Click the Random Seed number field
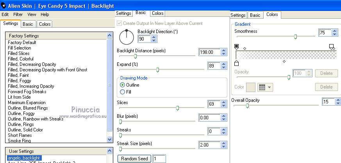Image resolution: width=341 pixels, height=163 pixels. [x=159, y=159]
